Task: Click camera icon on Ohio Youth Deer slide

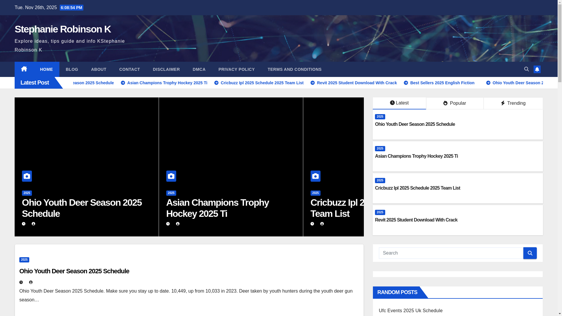Action: [x=27, y=176]
